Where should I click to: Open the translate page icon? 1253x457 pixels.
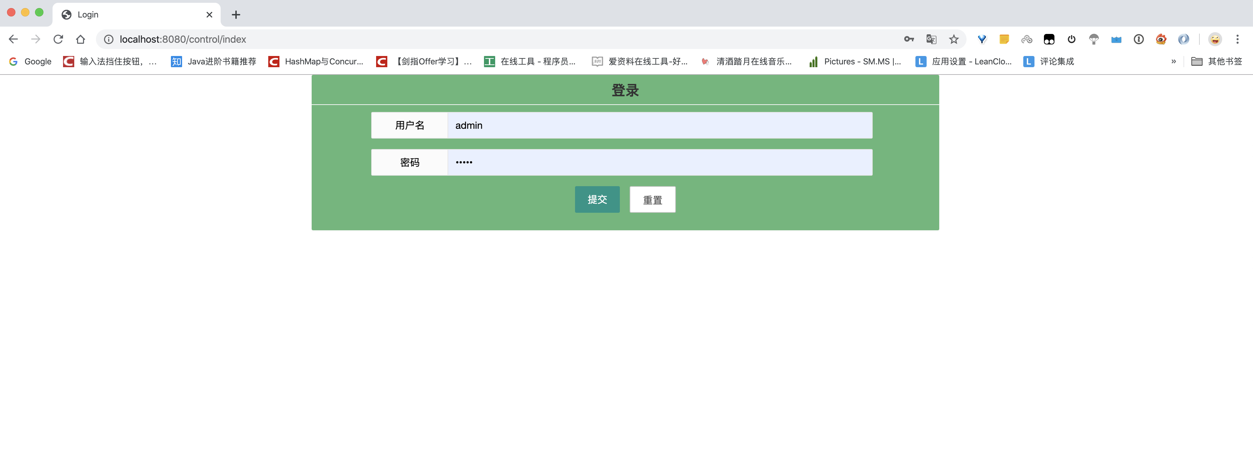click(931, 40)
